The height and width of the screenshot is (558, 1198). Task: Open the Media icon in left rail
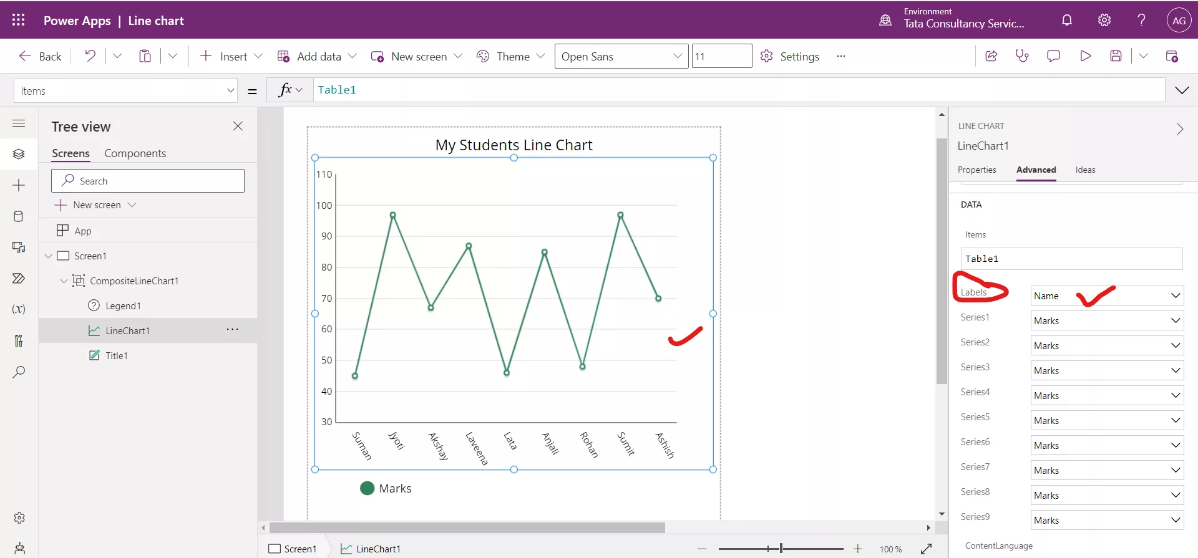pyautogui.click(x=19, y=248)
